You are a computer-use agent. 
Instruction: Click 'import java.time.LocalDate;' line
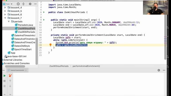(x=65, y=5)
